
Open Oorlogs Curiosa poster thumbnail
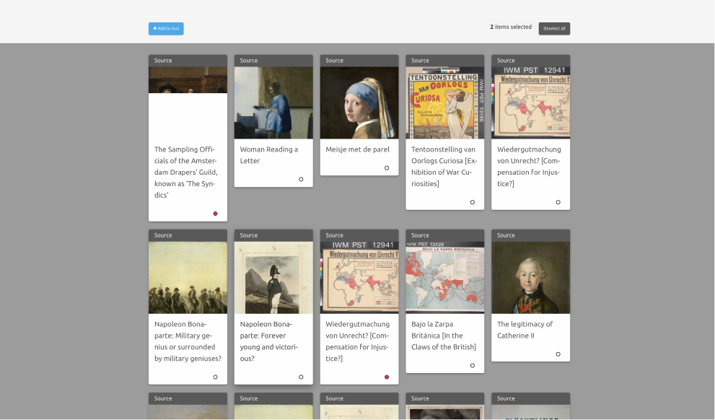444,102
